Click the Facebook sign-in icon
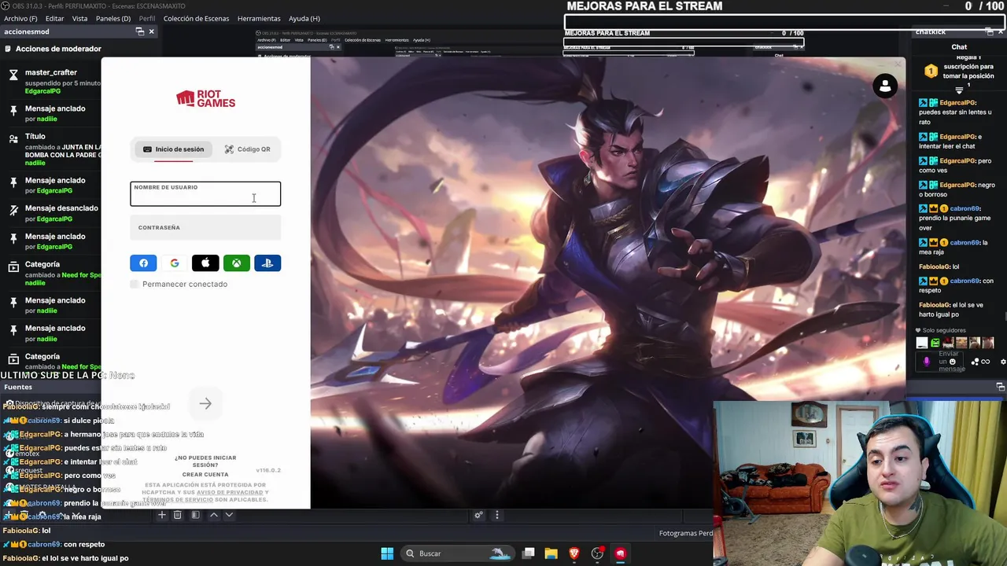This screenshot has height=566, width=1007. pyautogui.click(x=143, y=263)
